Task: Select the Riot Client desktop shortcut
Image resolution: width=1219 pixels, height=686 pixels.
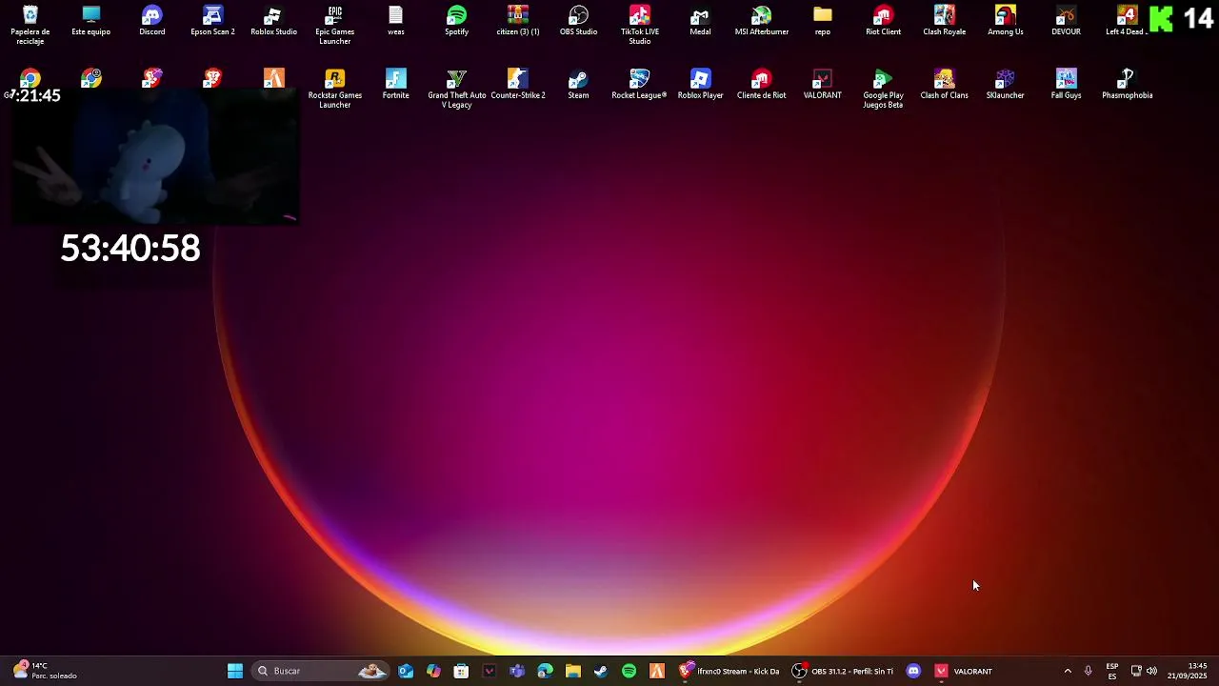Action: 884,21
